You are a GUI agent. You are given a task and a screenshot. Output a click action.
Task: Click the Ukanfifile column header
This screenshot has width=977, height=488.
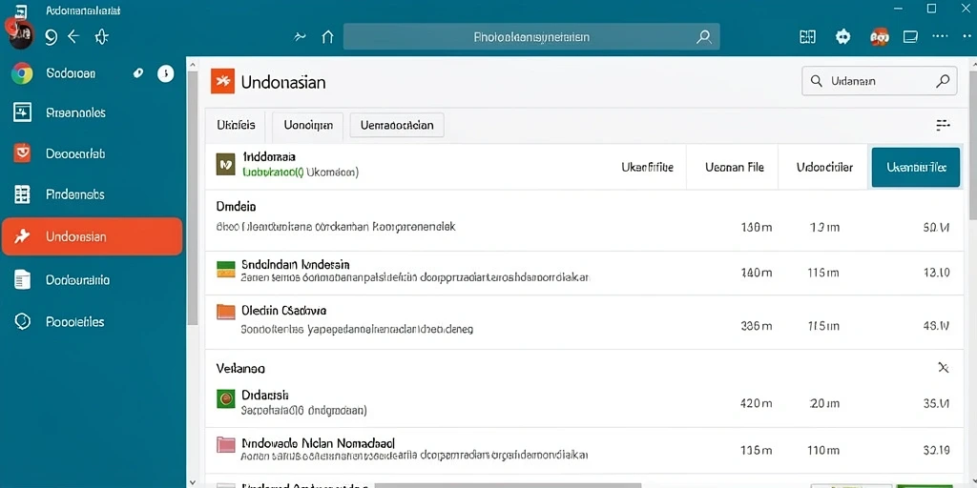[647, 167]
